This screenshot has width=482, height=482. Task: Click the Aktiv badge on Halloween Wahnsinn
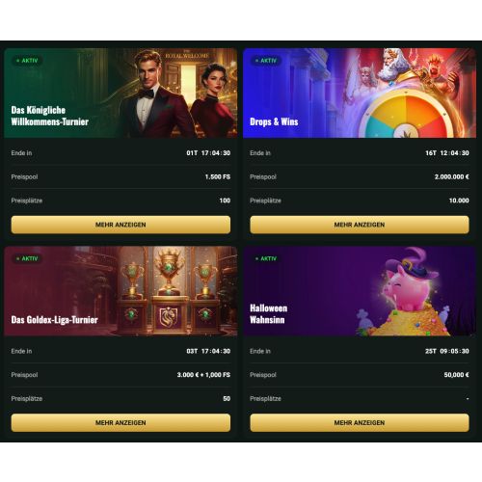click(x=266, y=258)
